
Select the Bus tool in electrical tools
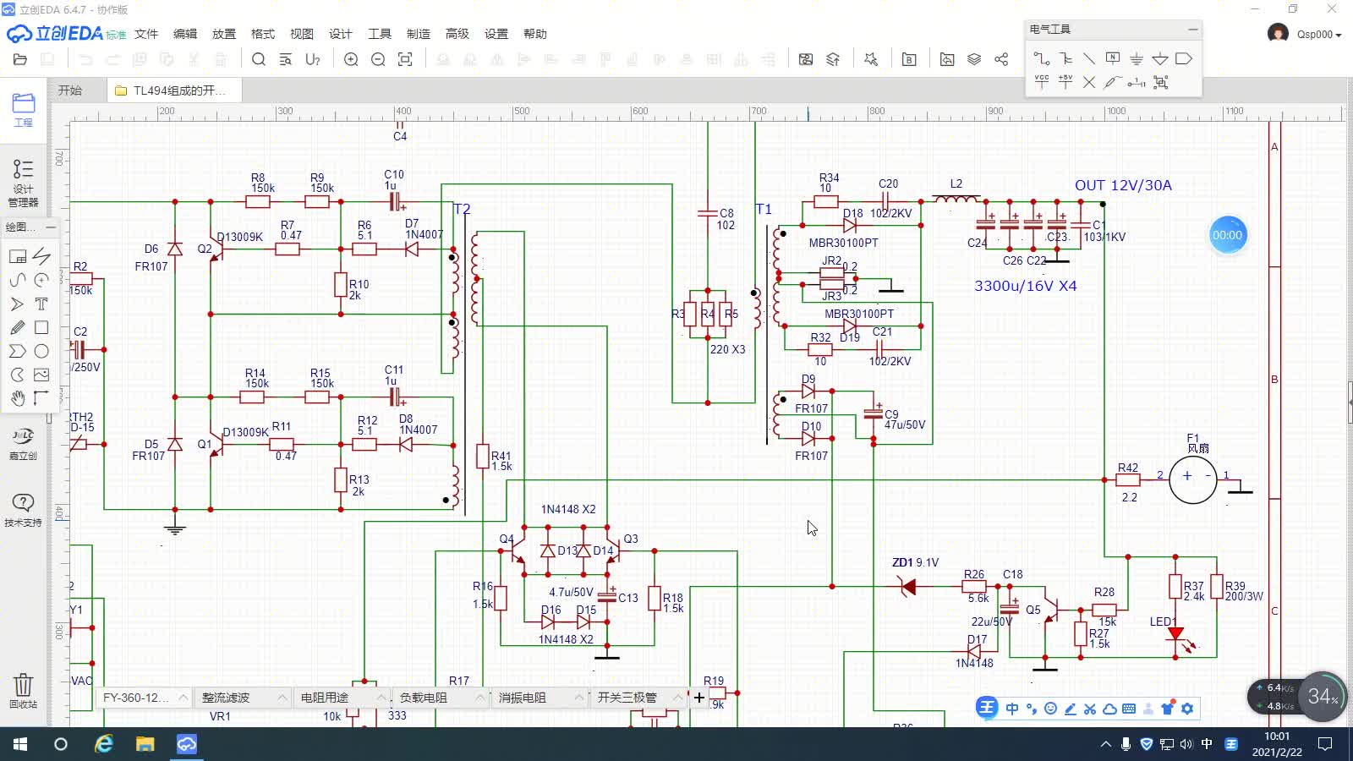click(1065, 58)
